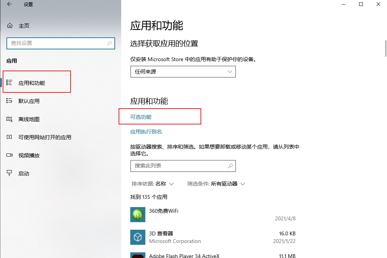387x258 pixels.
Task: Click the vertical scrollbar on the right
Action: pos(386,49)
